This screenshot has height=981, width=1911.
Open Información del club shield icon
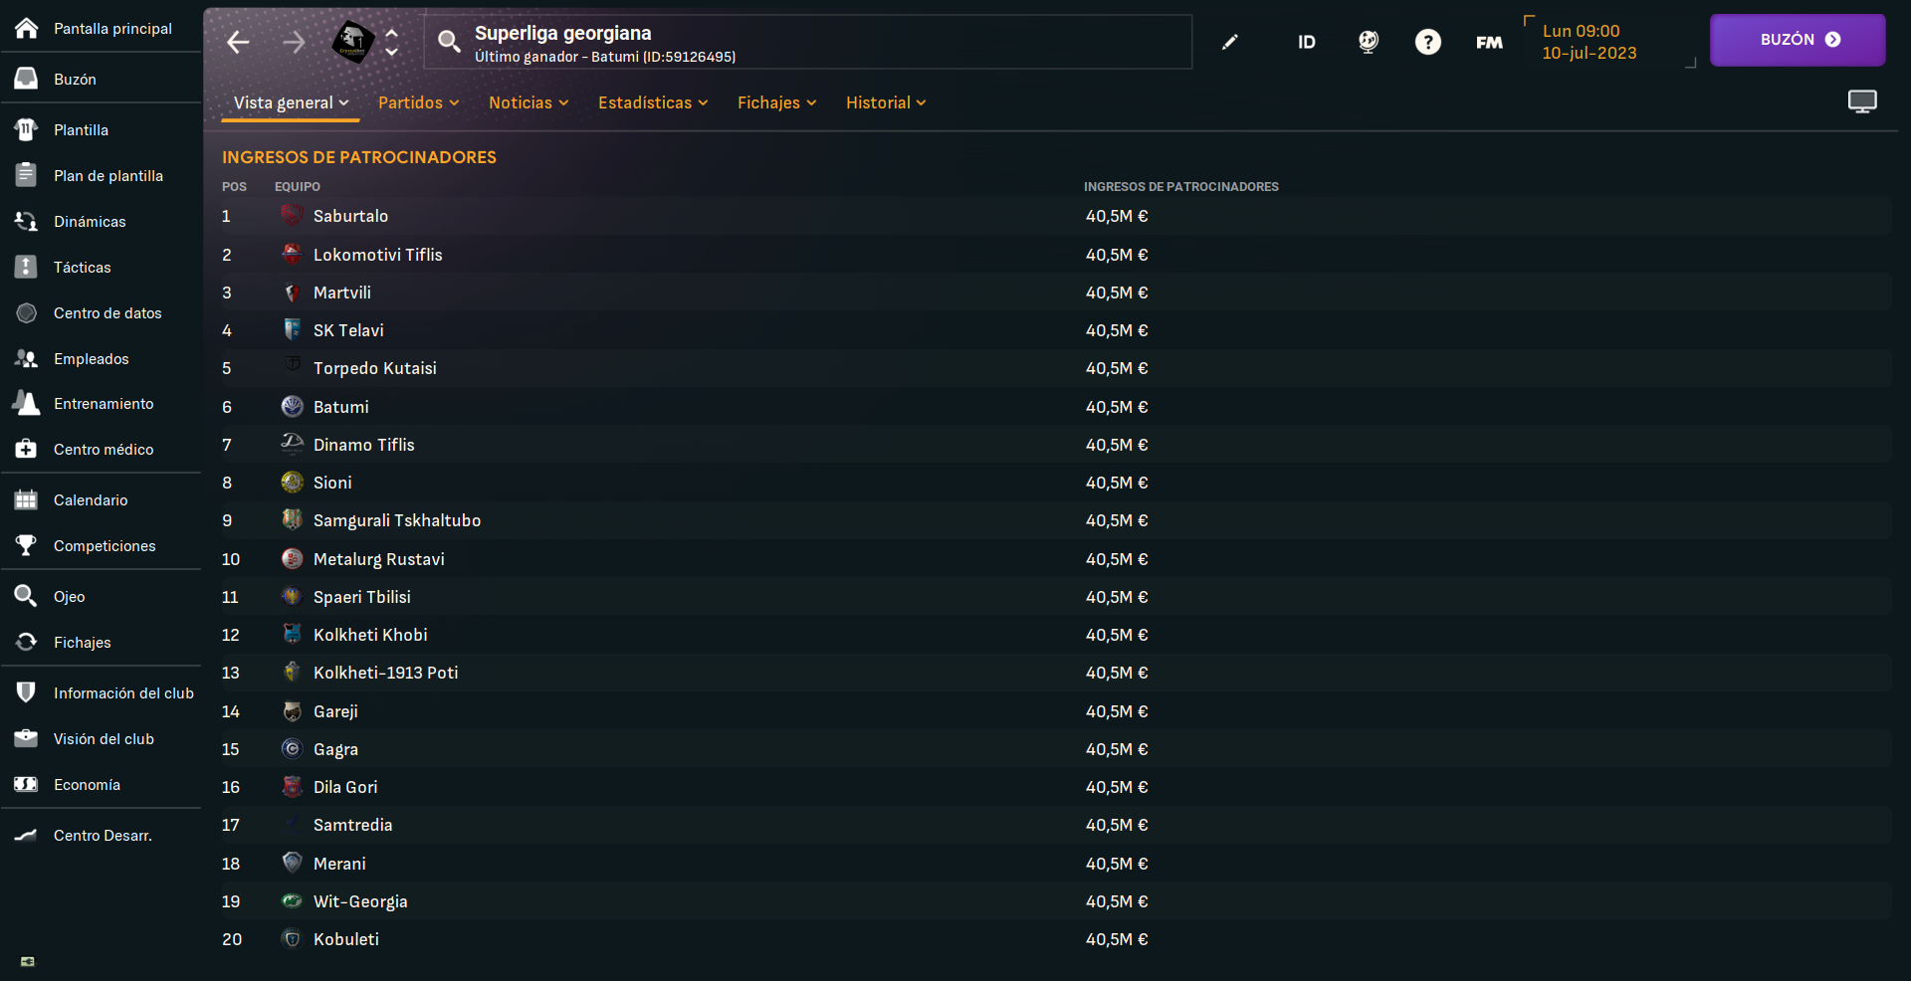pos(27,692)
